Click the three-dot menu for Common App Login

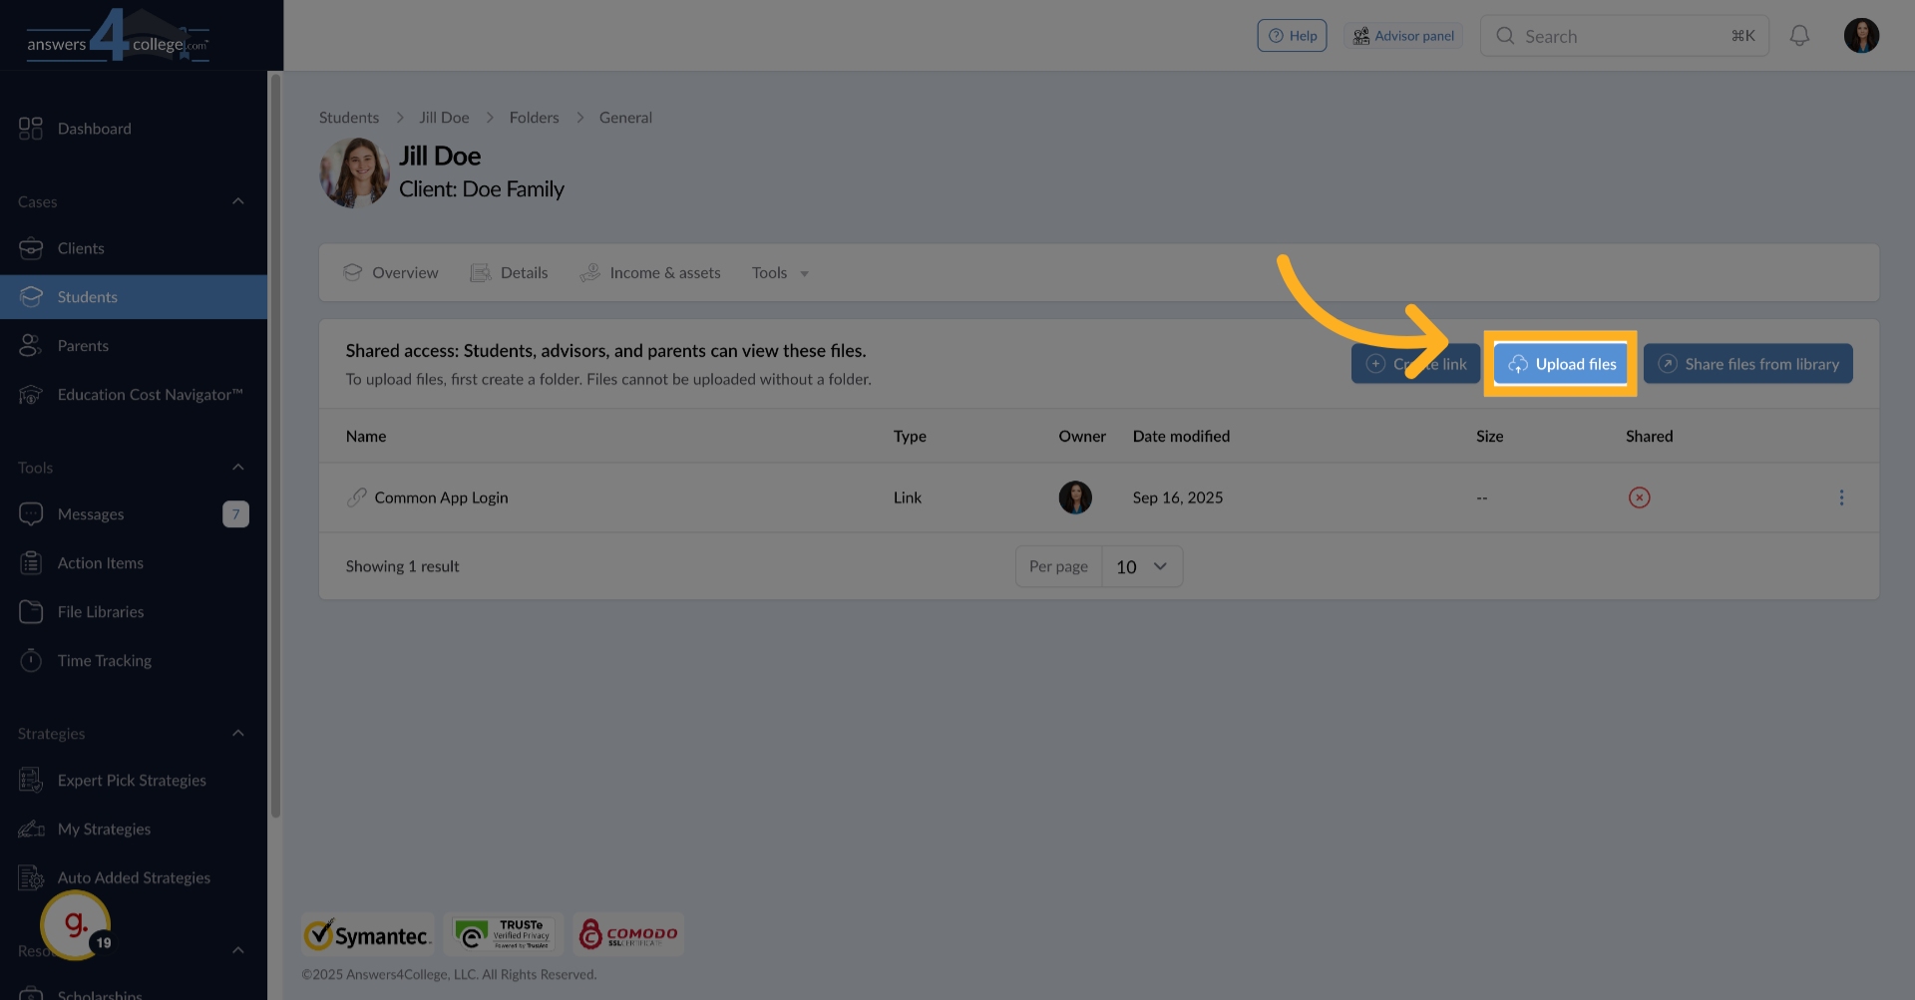click(1841, 498)
